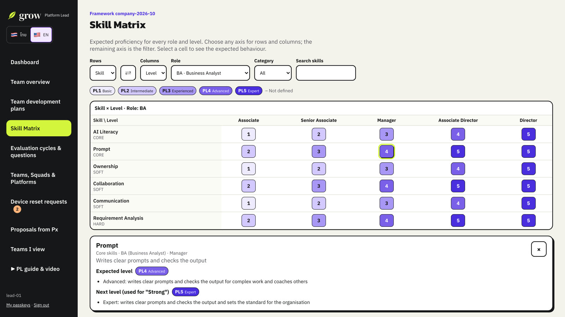Click the PL5 Expert legend chip
Image resolution: width=565 pixels, height=317 pixels.
[249, 91]
